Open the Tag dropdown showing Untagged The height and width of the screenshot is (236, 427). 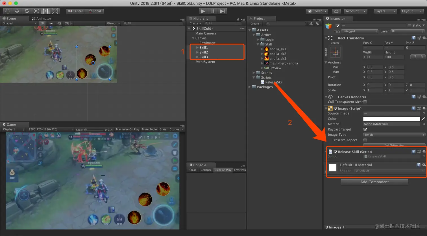click(x=360, y=31)
